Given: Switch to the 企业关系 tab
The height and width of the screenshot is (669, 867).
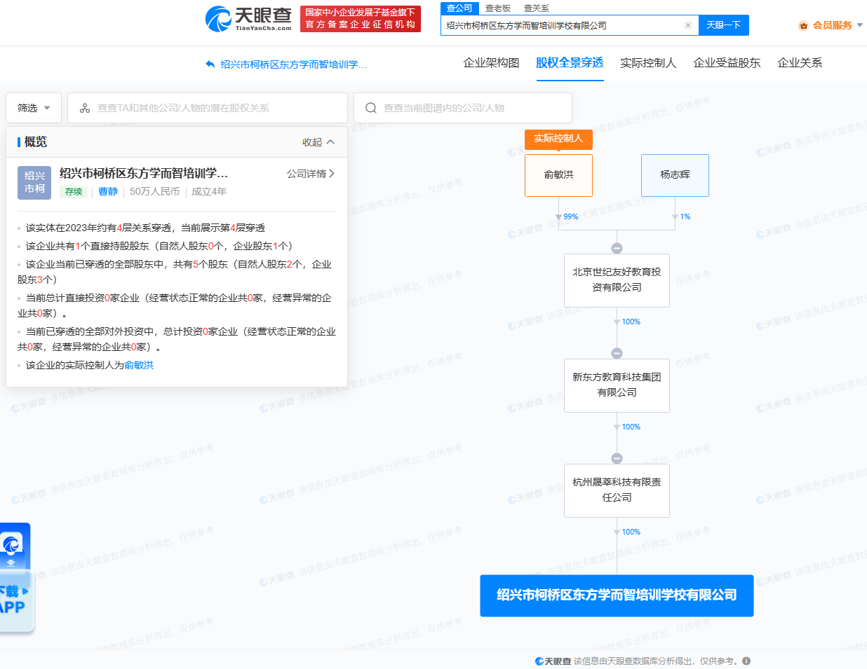Looking at the screenshot, I should (800, 63).
